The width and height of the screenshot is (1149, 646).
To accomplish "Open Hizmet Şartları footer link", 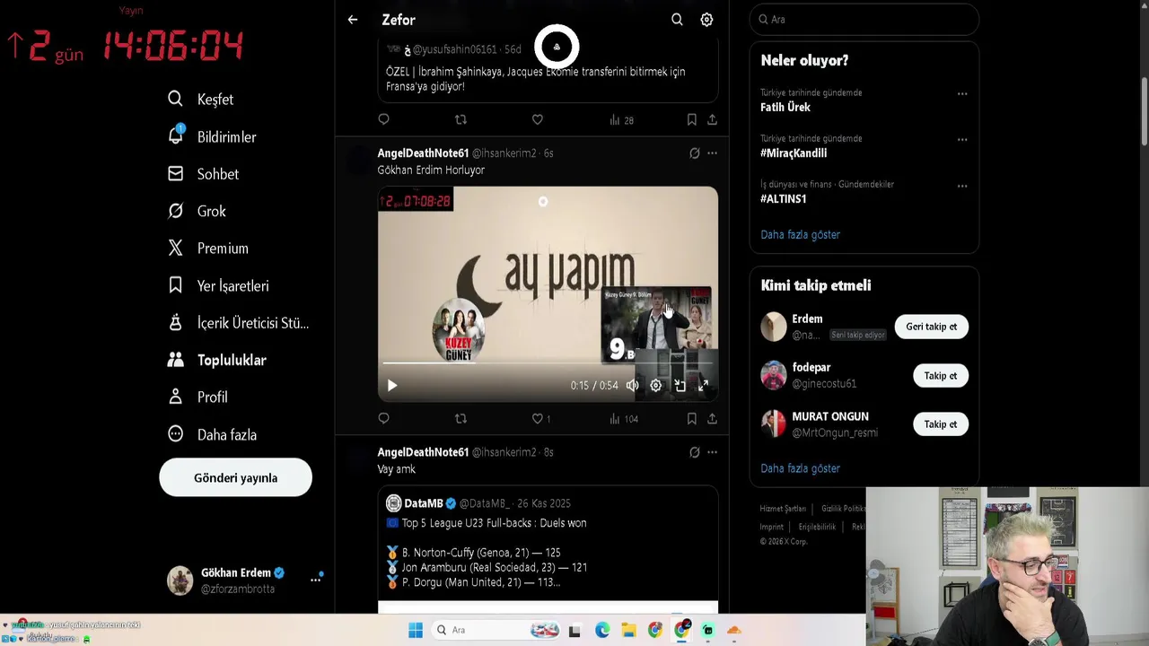I will click(x=783, y=509).
